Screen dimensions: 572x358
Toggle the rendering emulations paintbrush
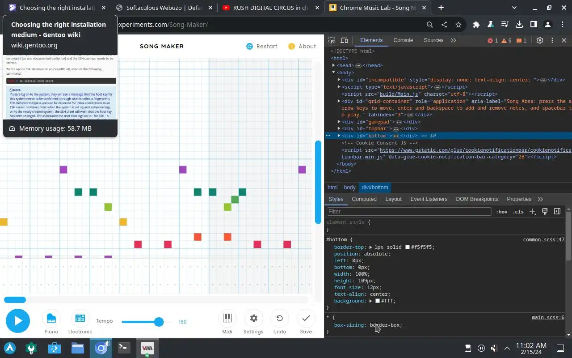(x=545, y=212)
